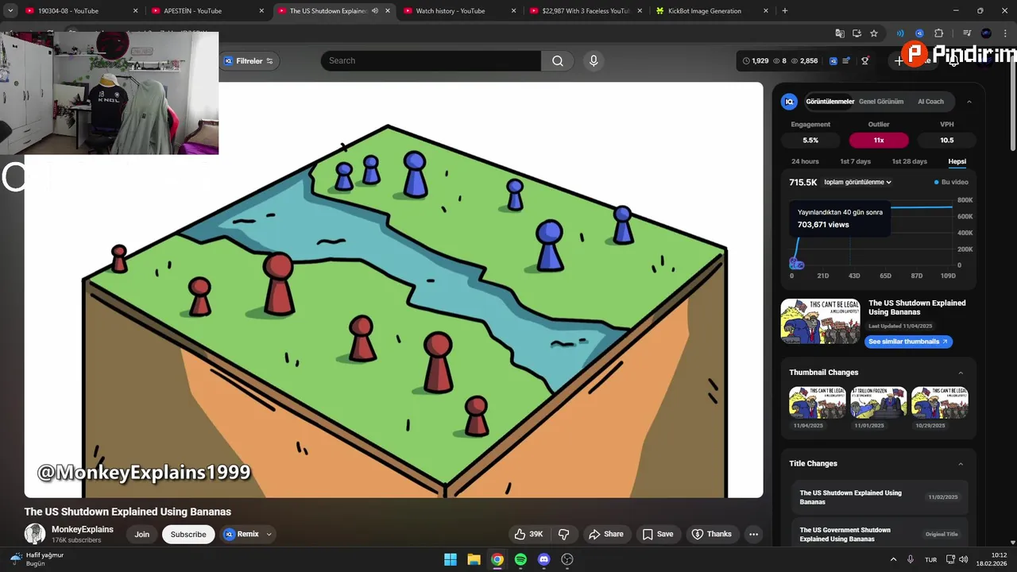Open the 10/29/2025 thumbnail change
The width and height of the screenshot is (1017, 572).
pos(939,403)
